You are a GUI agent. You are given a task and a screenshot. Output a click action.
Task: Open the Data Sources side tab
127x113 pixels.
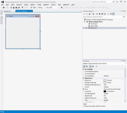[2, 20]
